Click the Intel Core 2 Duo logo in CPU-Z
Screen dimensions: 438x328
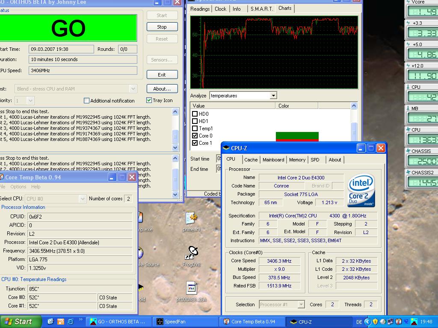(361, 190)
